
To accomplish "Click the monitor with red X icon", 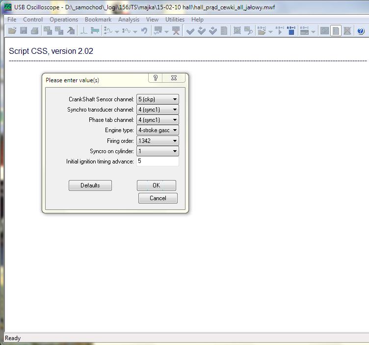I will (176, 31).
